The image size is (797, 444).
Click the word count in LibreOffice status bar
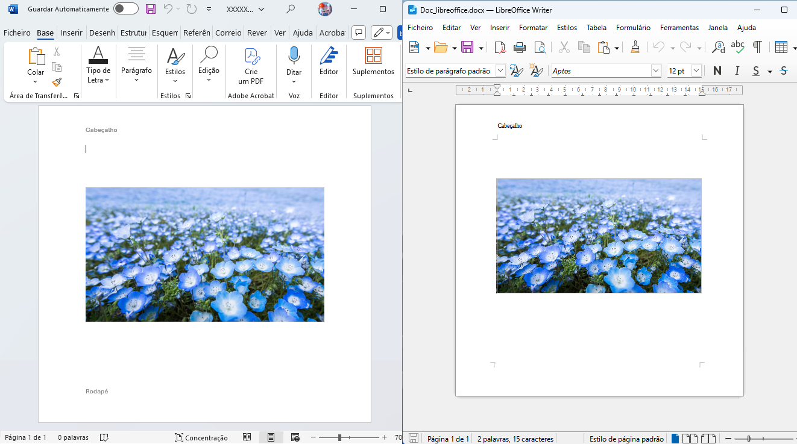click(x=515, y=439)
